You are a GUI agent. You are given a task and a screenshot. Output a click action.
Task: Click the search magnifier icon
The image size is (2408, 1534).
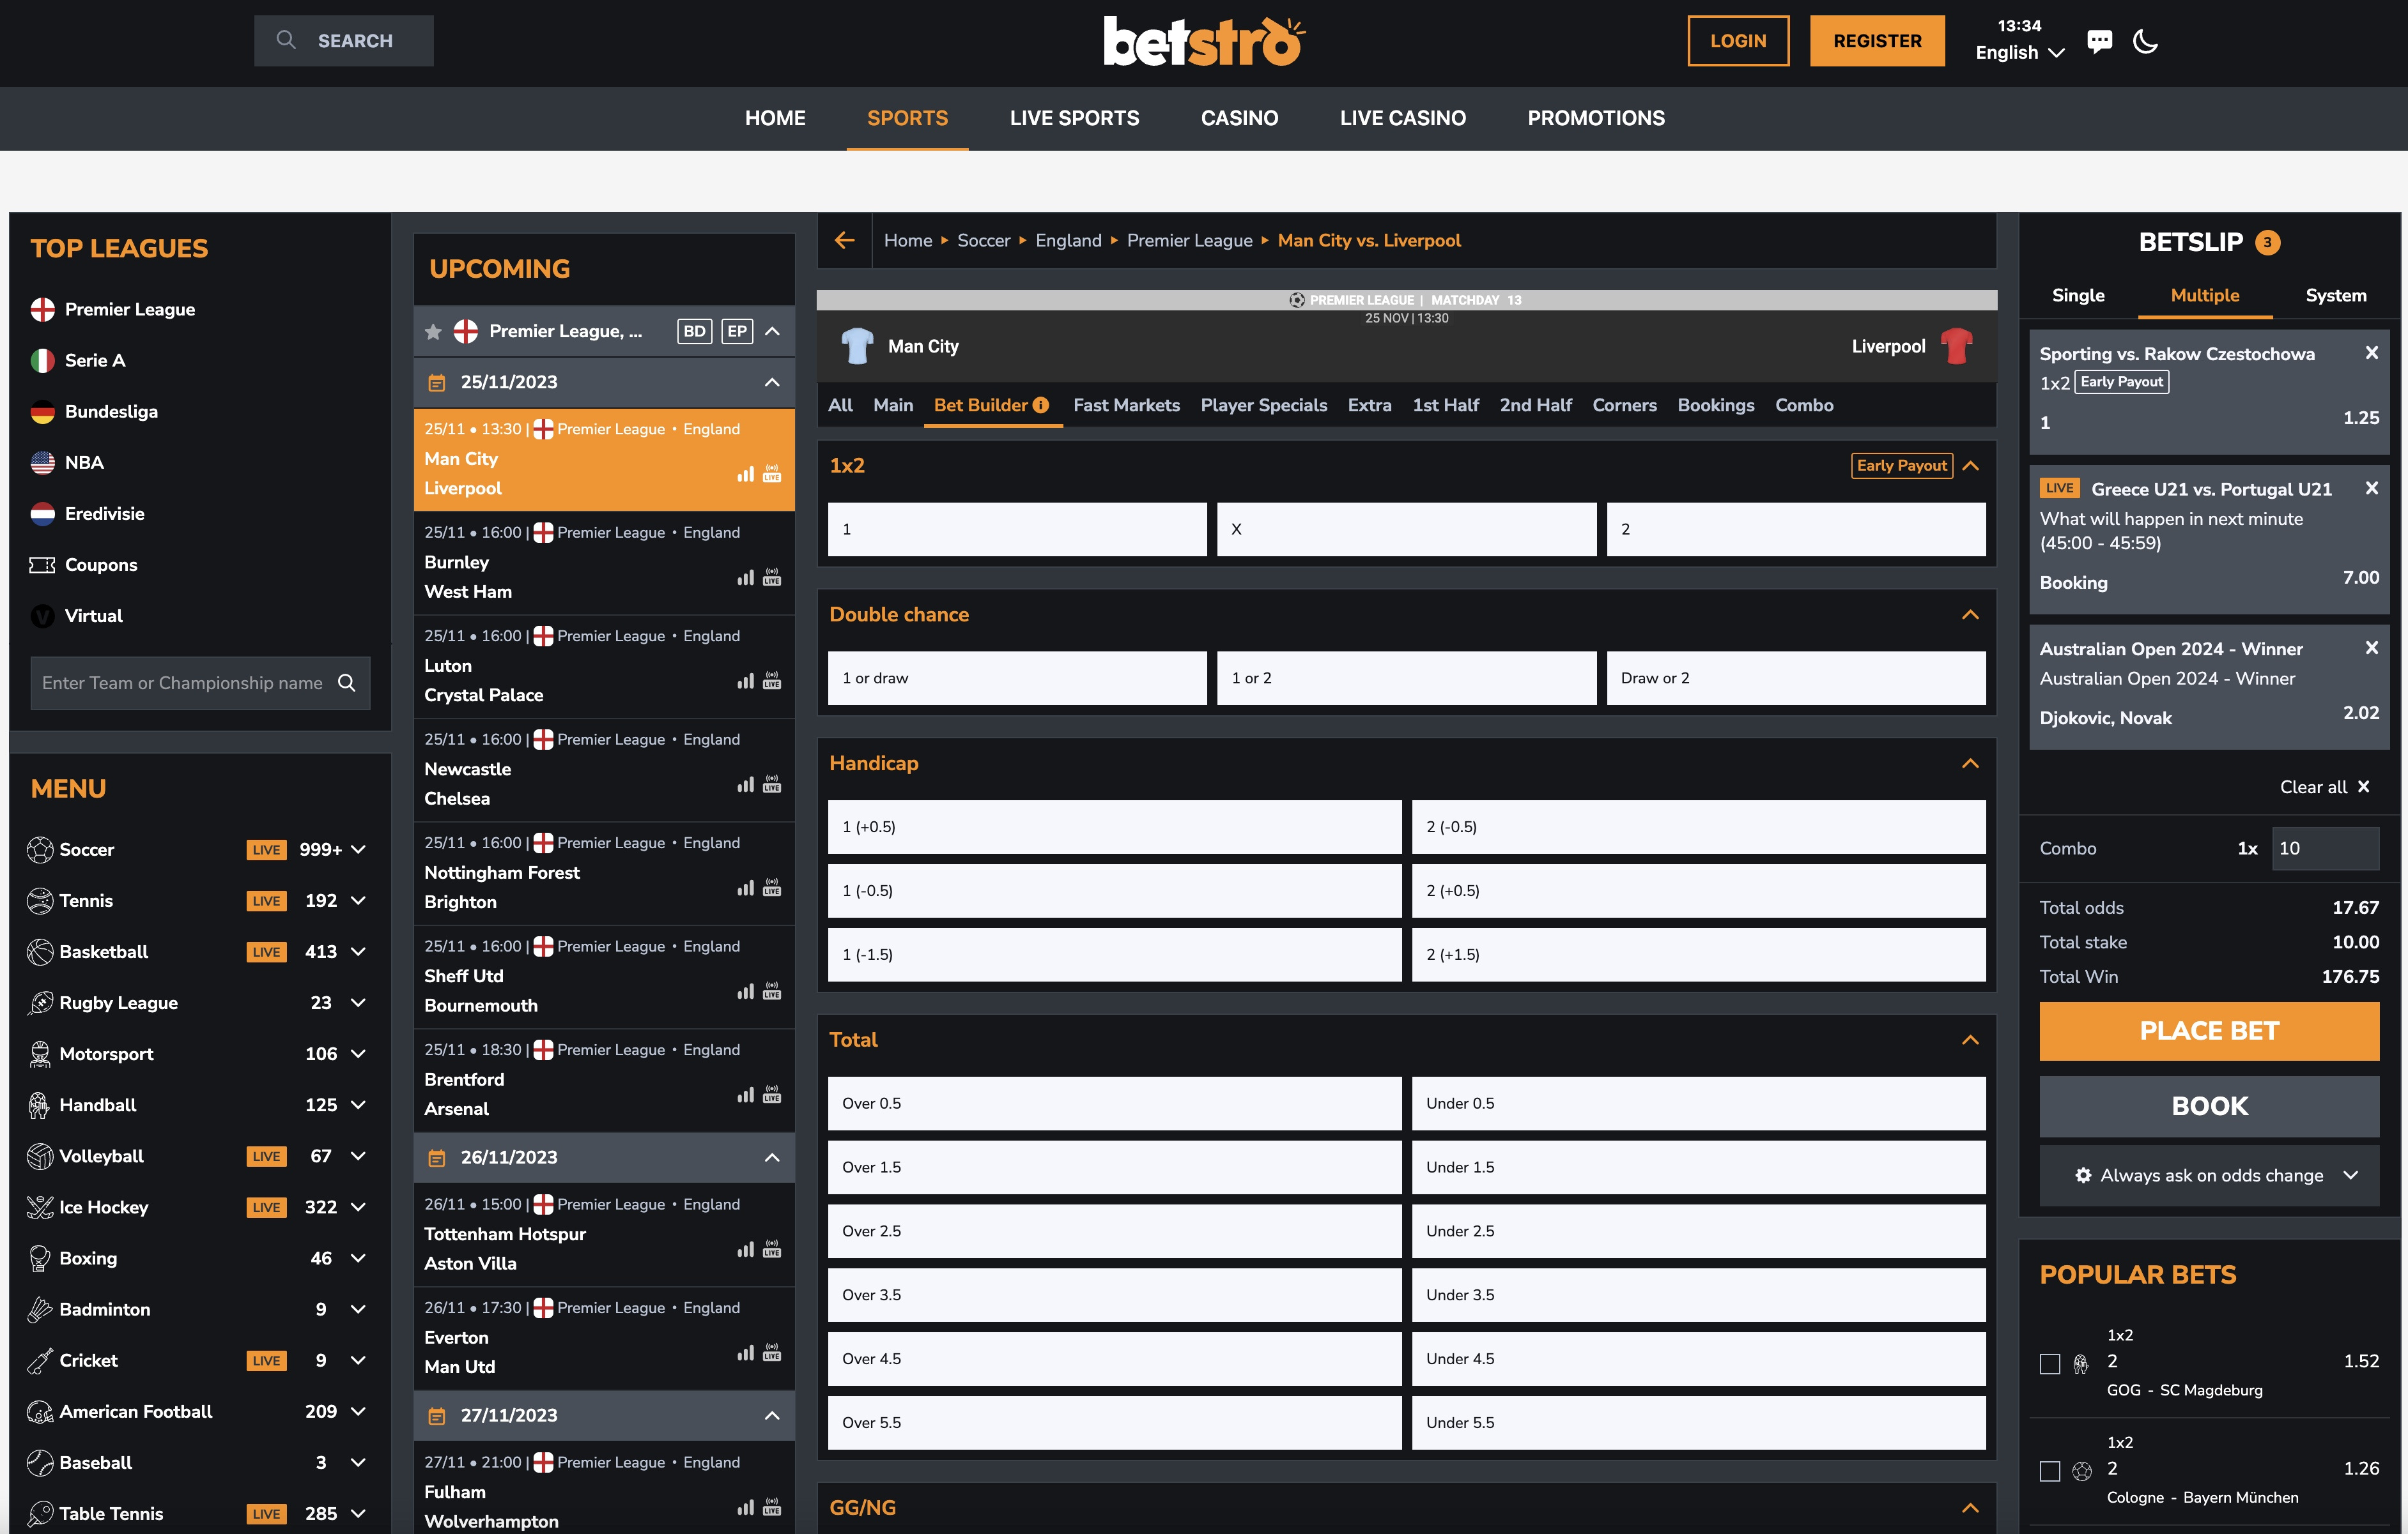coord(286,40)
